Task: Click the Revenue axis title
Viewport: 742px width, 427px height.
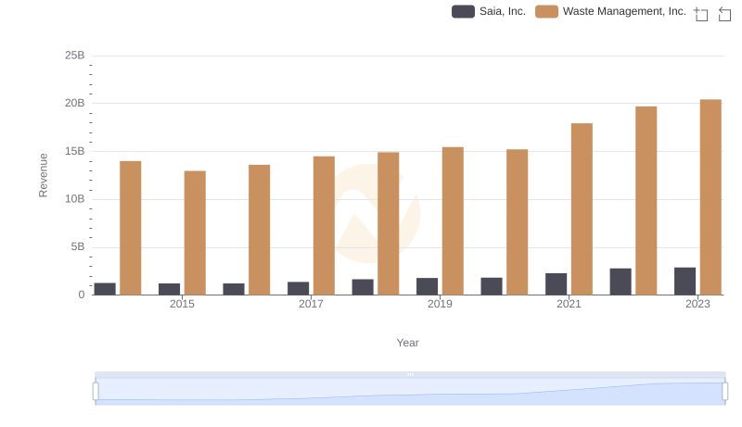Action: pyautogui.click(x=43, y=175)
